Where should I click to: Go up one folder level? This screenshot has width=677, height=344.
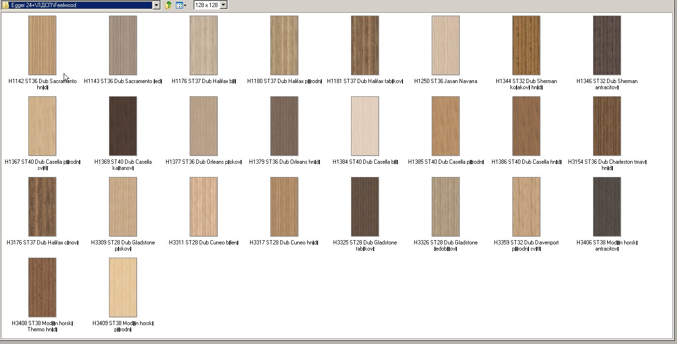click(168, 5)
